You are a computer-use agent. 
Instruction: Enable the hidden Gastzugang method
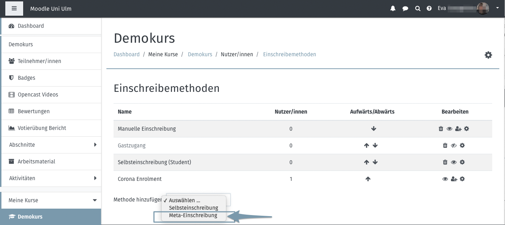click(x=454, y=146)
